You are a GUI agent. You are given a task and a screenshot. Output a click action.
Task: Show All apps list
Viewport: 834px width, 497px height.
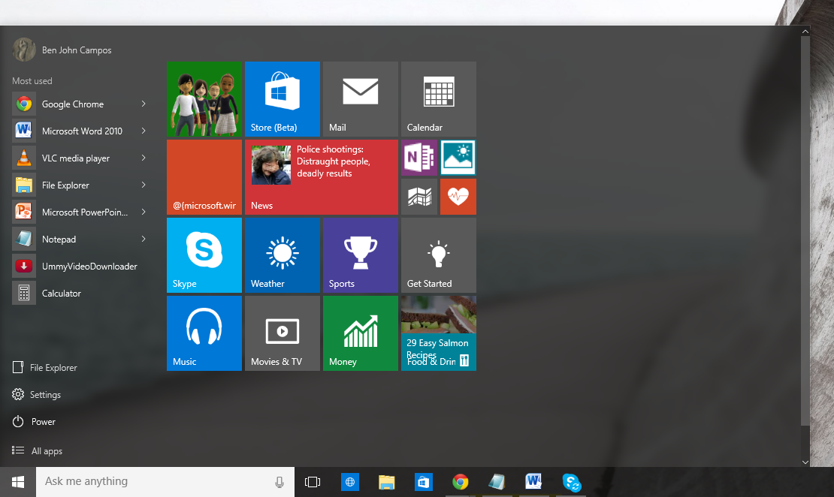pyautogui.click(x=38, y=450)
